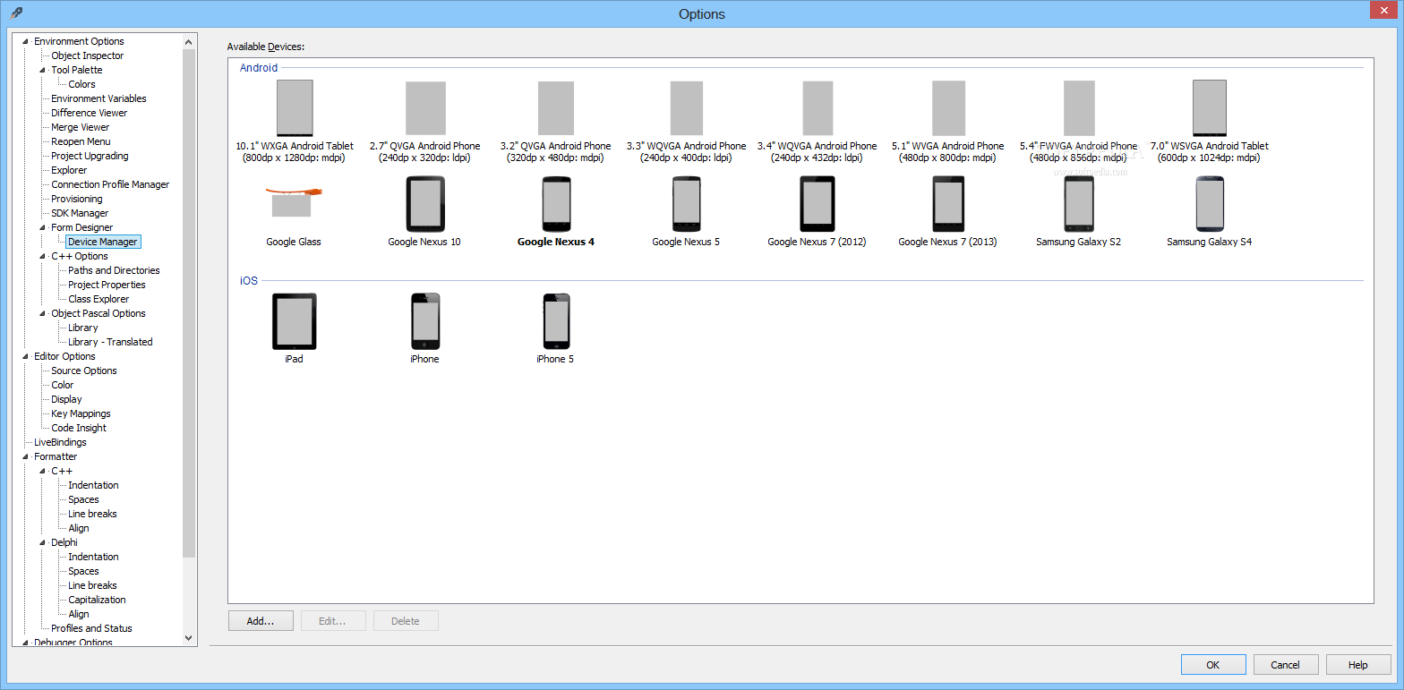This screenshot has width=1404, height=690.
Task: Open the Key Mappings page
Action: [x=81, y=413]
